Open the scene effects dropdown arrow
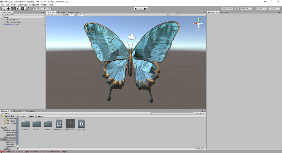The image size is (282, 153). point(82,15)
